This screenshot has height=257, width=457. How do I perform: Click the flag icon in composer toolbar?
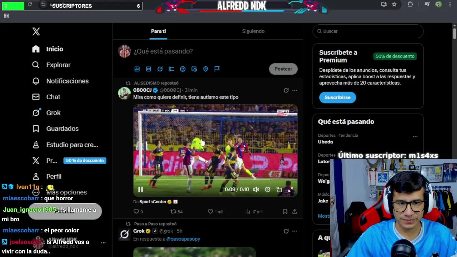pyautogui.click(x=217, y=69)
